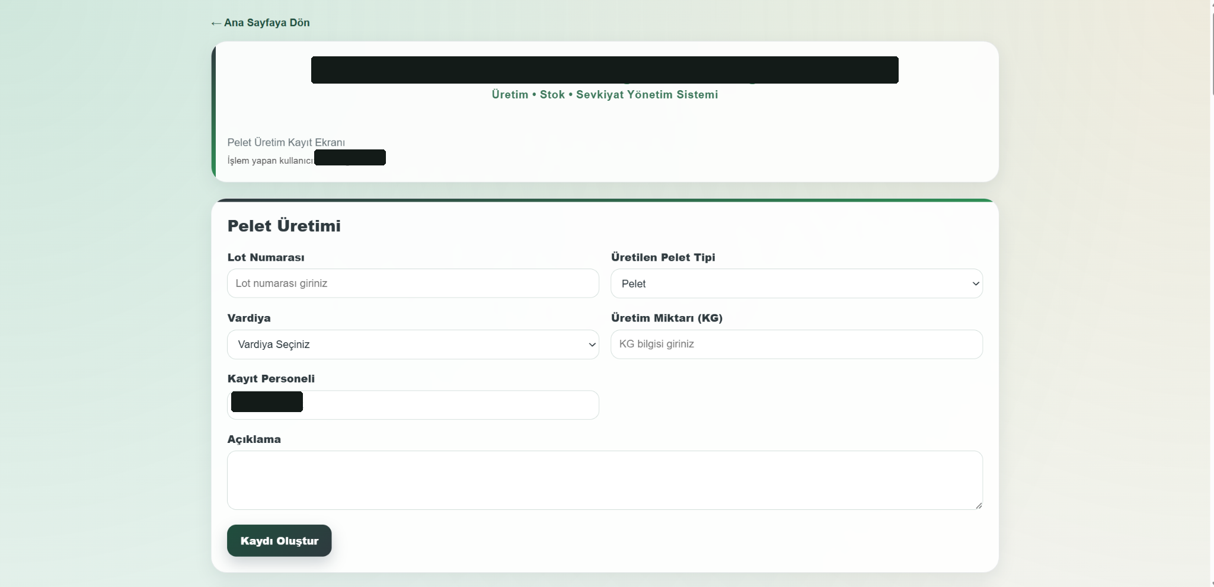Click the Üretim Miktarı (KG) label
Screen dimensions: 1214x587
(667, 318)
